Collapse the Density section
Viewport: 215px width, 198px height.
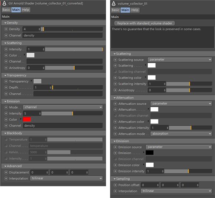tap(5, 23)
